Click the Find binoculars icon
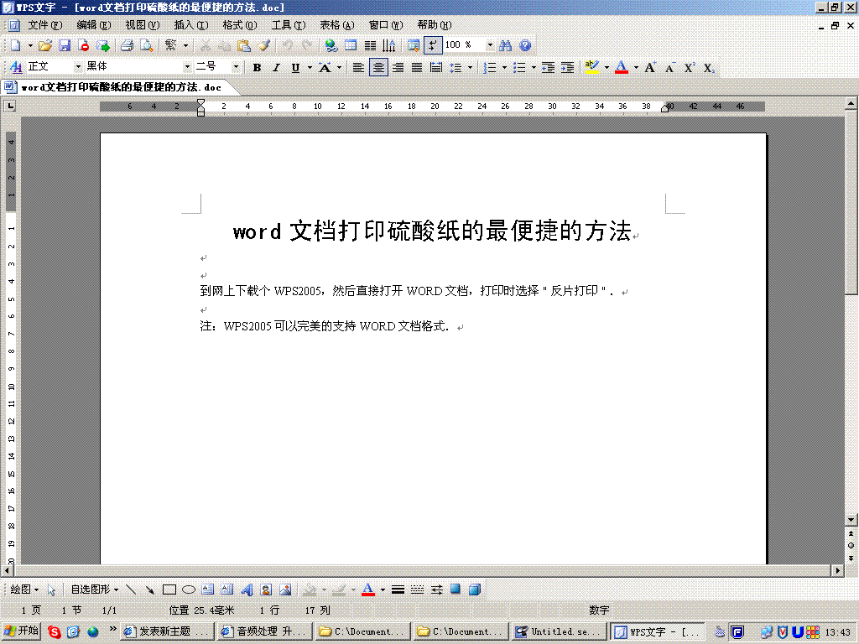 pyautogui.click(x=505, y=45)
